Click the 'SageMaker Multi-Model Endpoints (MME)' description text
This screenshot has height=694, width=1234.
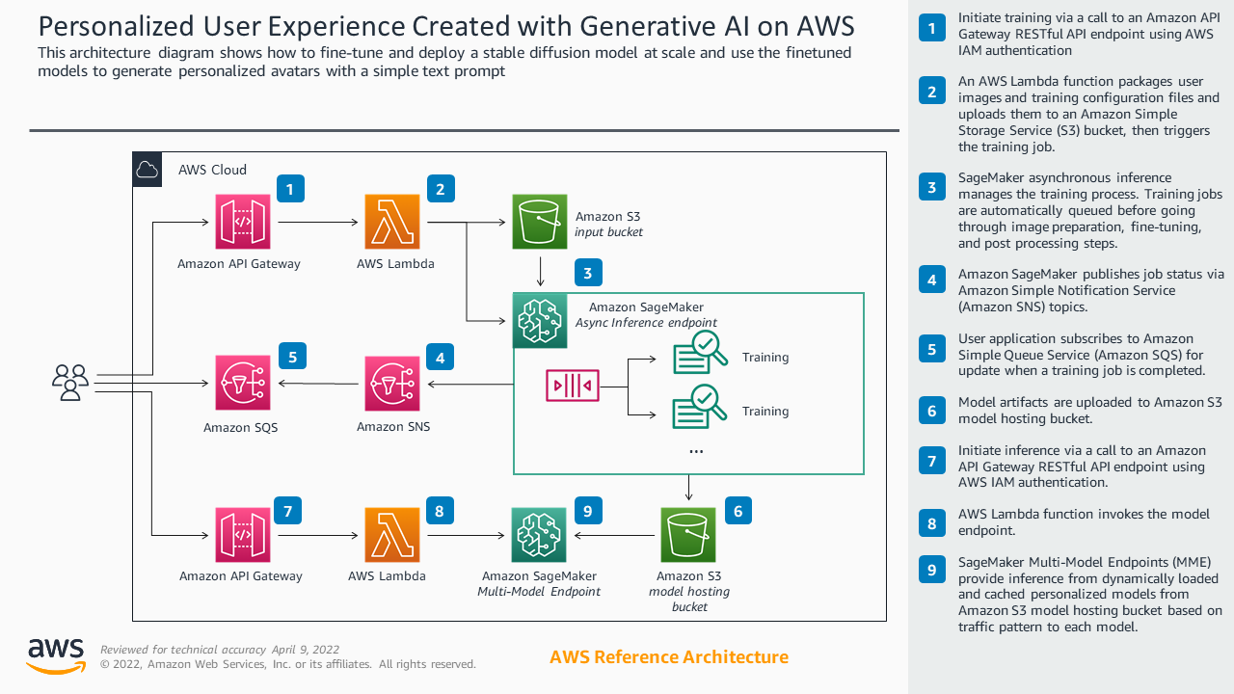point(1089,594)
